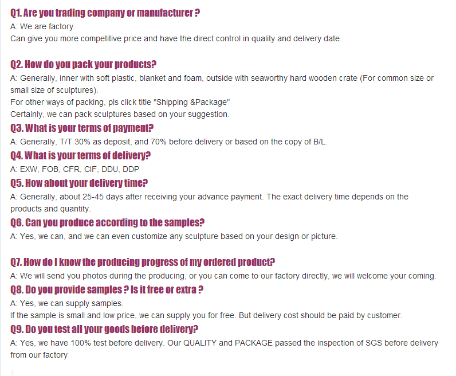Select the Q5 delivery time heading
Image resolution: width=456 pixels, height=376 pixels.
point(79,183)
